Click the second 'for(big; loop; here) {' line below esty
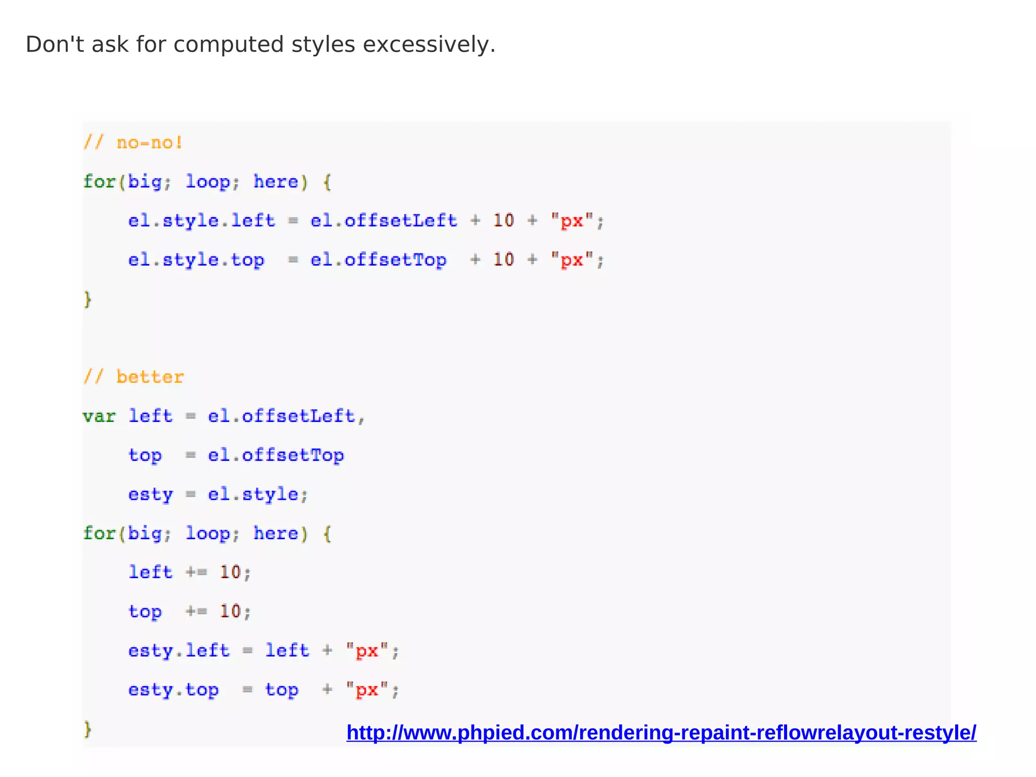Screen dimensions: 1036x777 coord(207,534)
